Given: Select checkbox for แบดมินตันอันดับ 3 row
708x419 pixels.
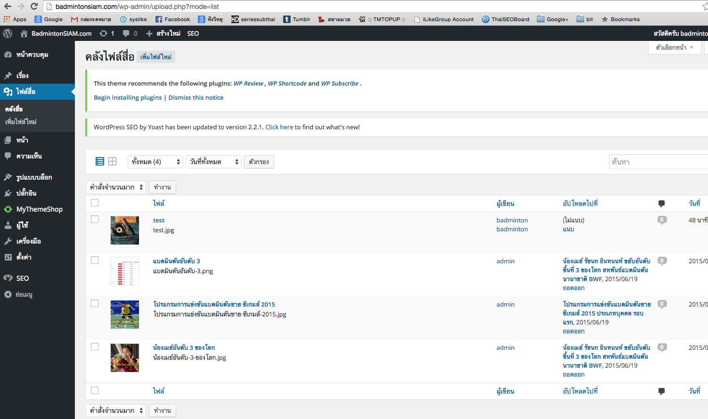Looking at the screenshot, I should pyautogui.click(x=95, y=260).
